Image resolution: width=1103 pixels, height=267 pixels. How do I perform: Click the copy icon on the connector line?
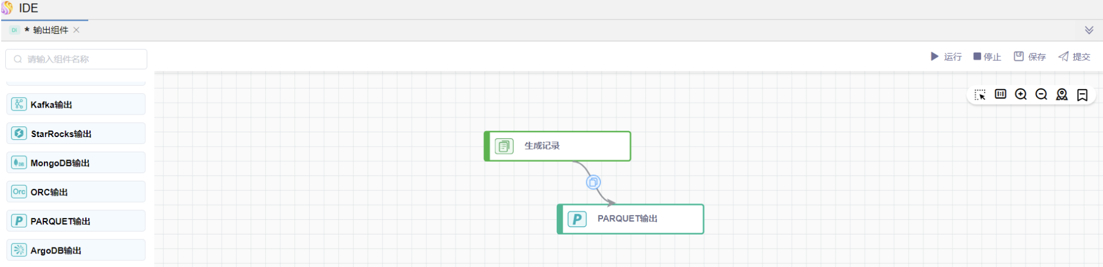[x=593, y=183]
